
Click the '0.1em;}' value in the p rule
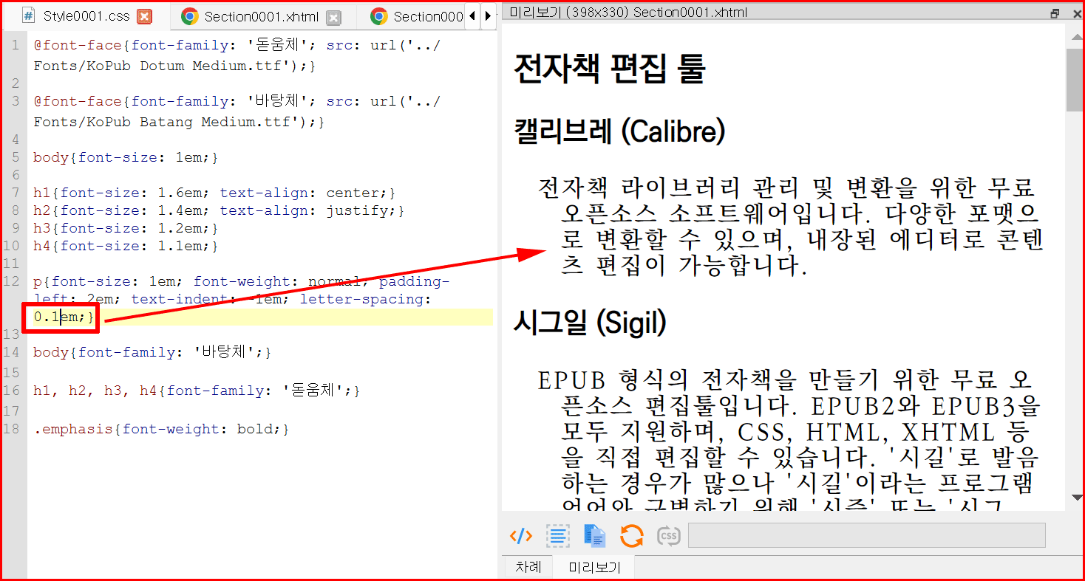(x=64, y=317)
